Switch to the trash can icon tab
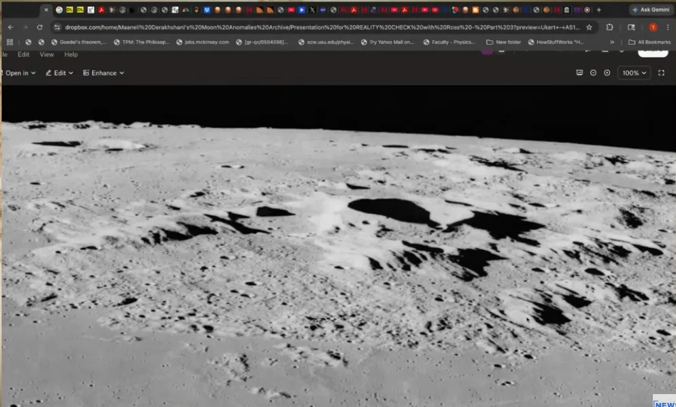 (567, 10)
